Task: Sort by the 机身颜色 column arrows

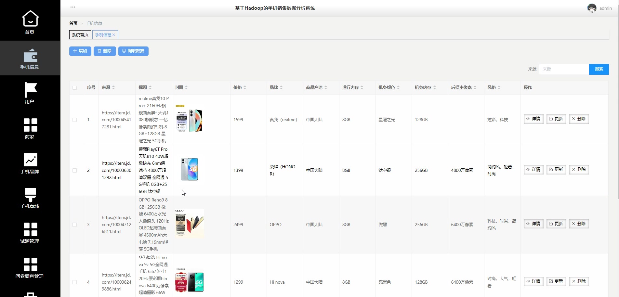Action: (398, 88)
